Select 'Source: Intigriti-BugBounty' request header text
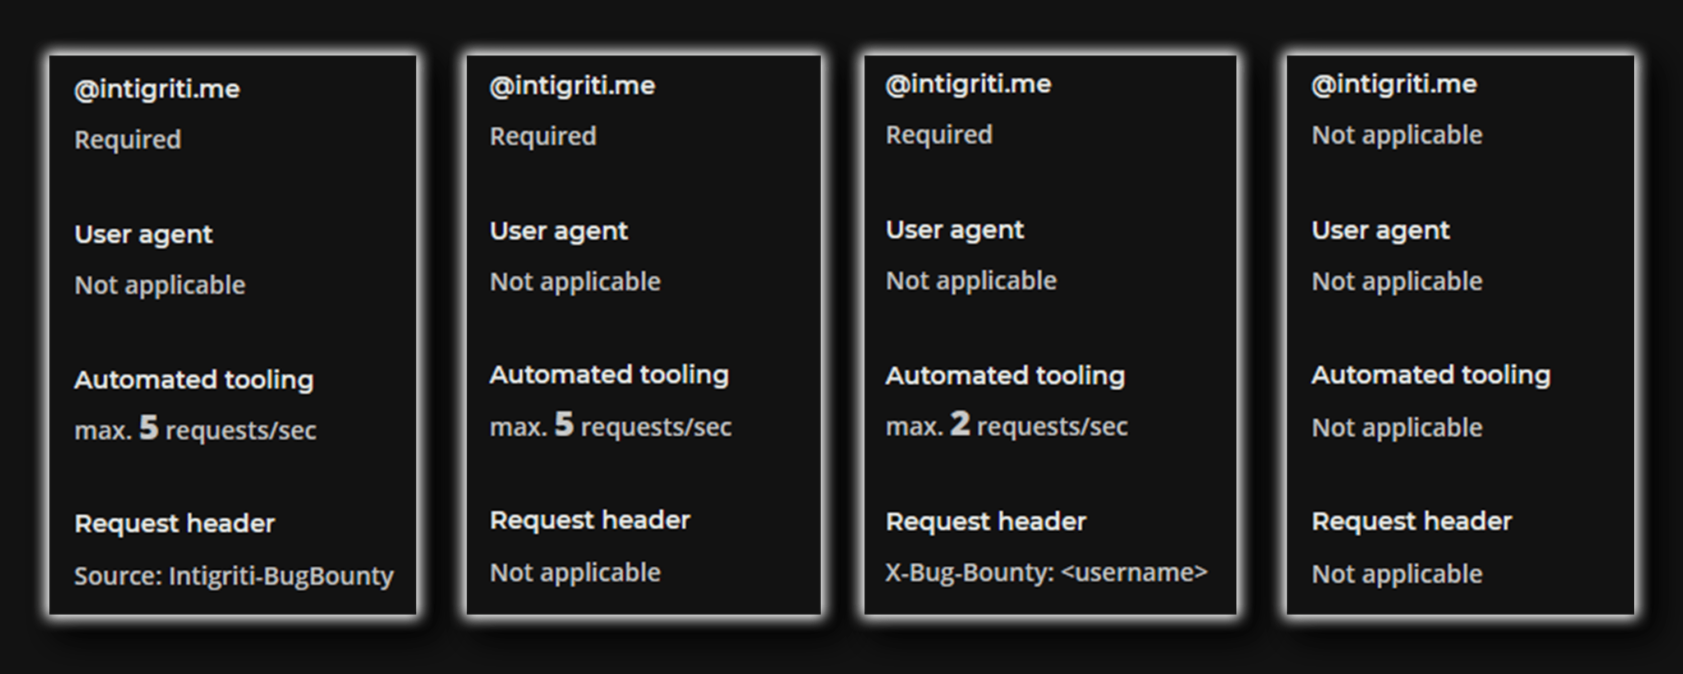Image resolution: width=1683 pixels, height=674 pixels. pos(234,576)
